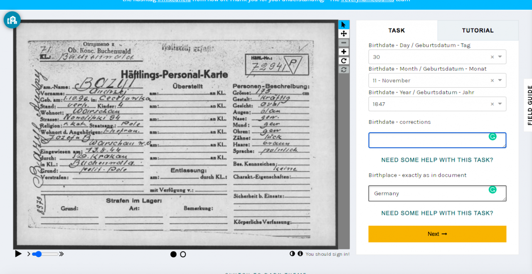Clear the Birthdate Day value 30
The width and height of the screenshot is (532, 274).
click(492, 57)
